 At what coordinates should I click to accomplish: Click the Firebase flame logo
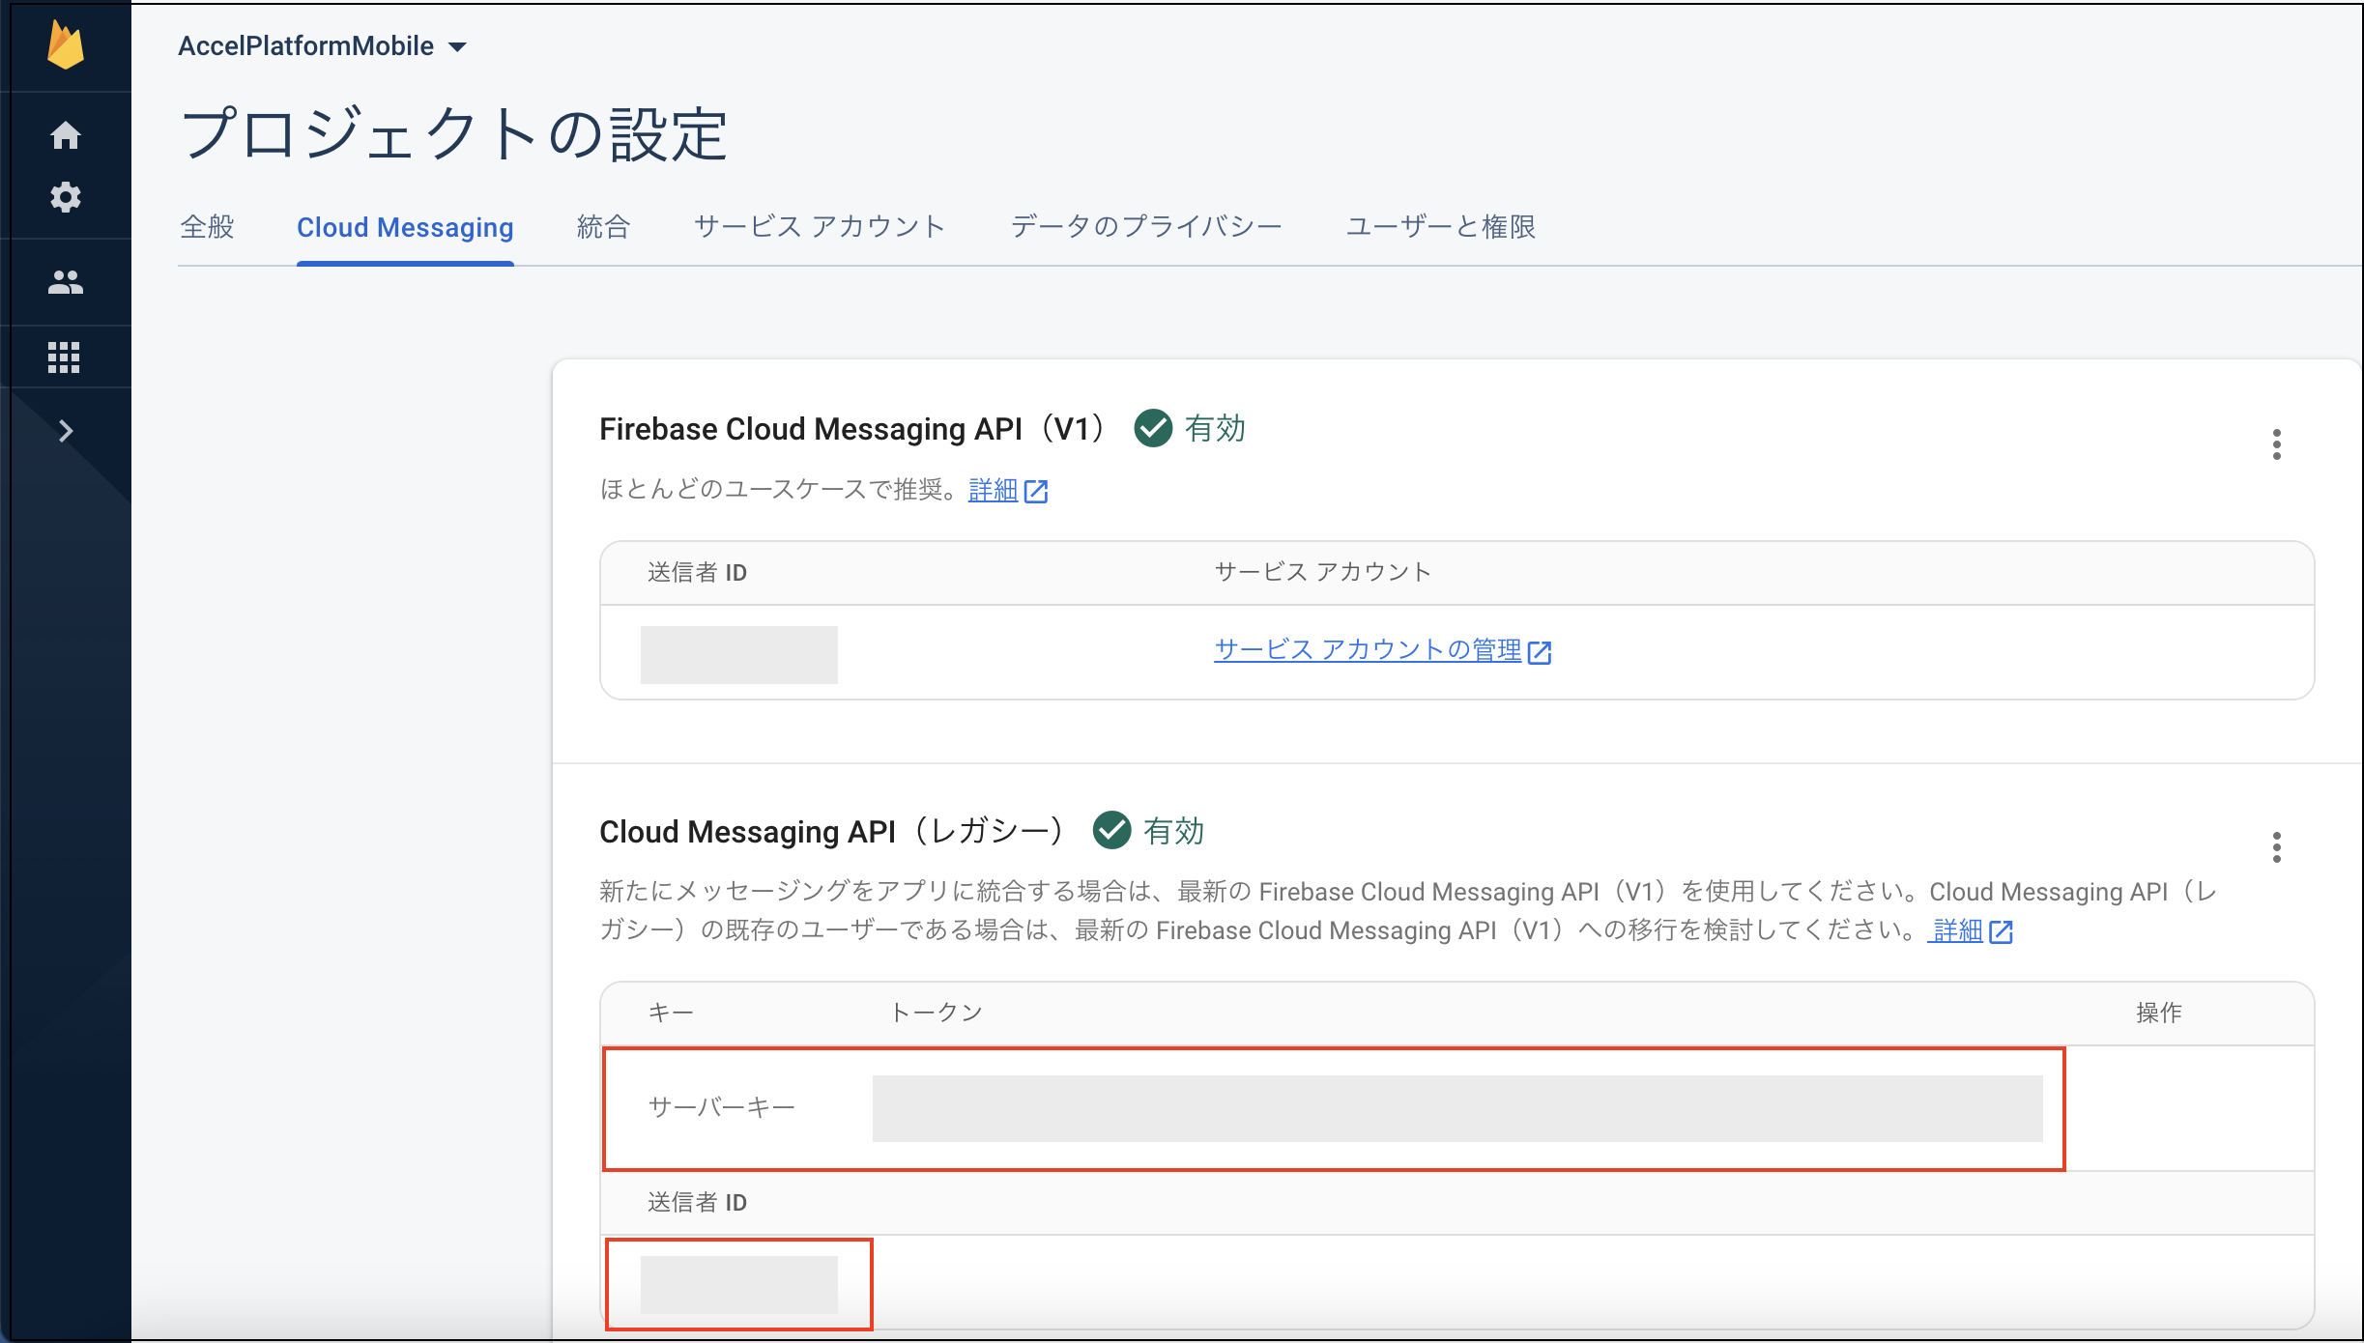pos(66,45)
